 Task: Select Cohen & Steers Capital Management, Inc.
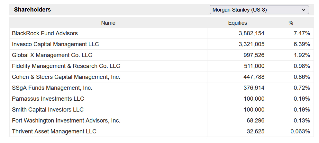pyautogui.click(x=66, y=77)
